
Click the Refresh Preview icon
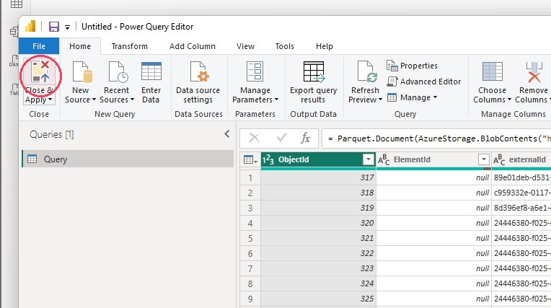click(367, 71)
